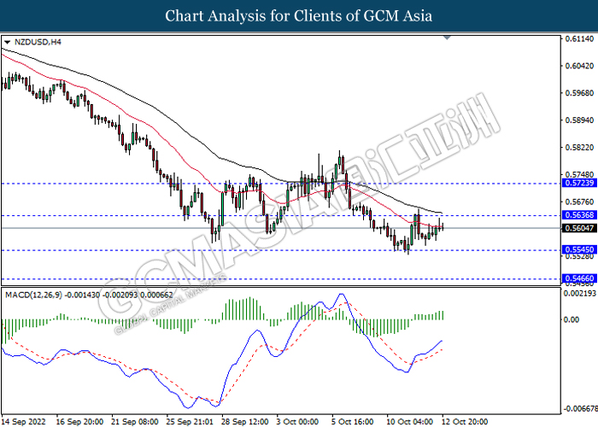Click the MACD -0.006678 axis value
Image resolution: width=598 pixels, height=427 pixels.
pyautogui.click(x=580, y=409)
